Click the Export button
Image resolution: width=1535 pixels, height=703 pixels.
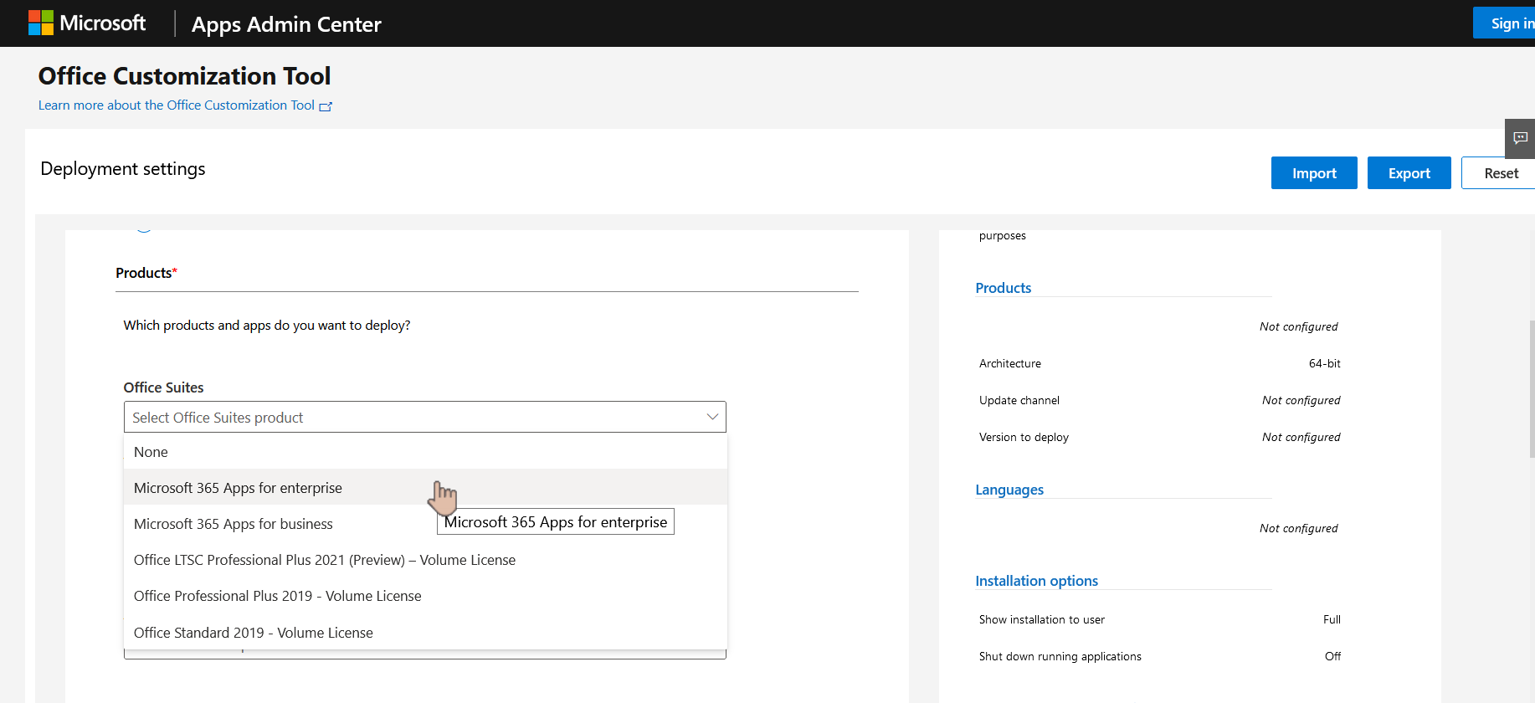(1409, 173)
